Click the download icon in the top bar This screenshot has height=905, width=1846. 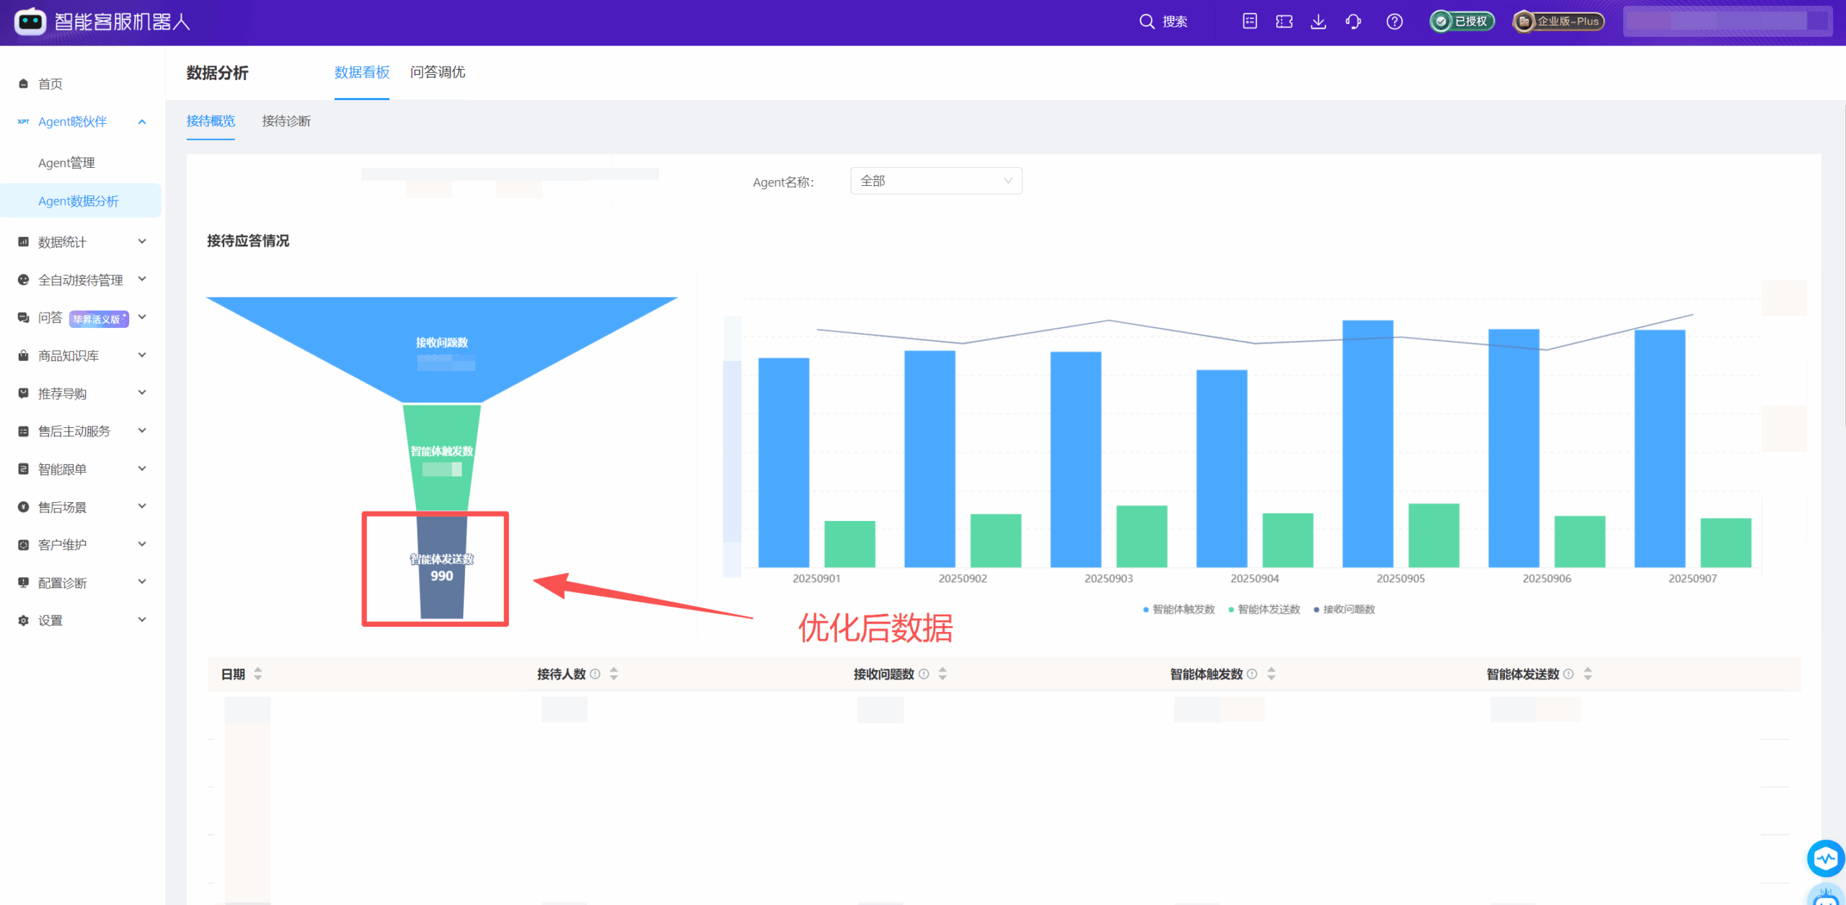[x=1319, y=22]
